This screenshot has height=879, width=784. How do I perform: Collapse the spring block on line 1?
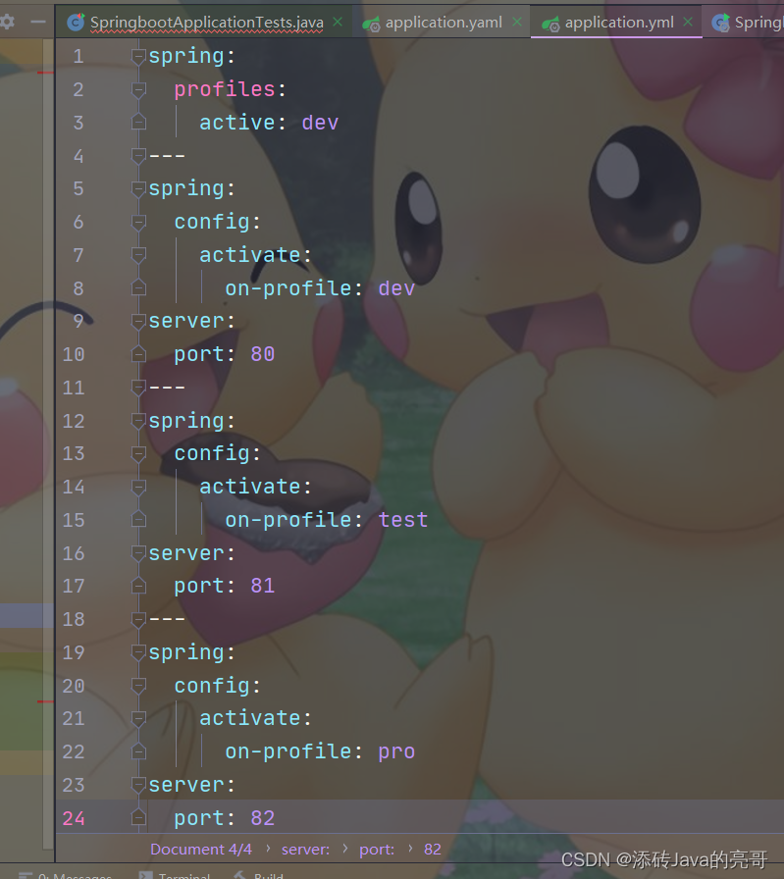pos(138,56)
